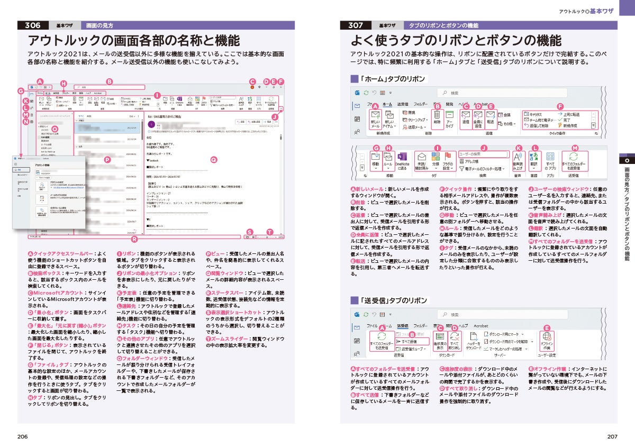This screenshot has height=448, width=635.
Task: Click the 音声読み上げ icon
Action: 519,161
